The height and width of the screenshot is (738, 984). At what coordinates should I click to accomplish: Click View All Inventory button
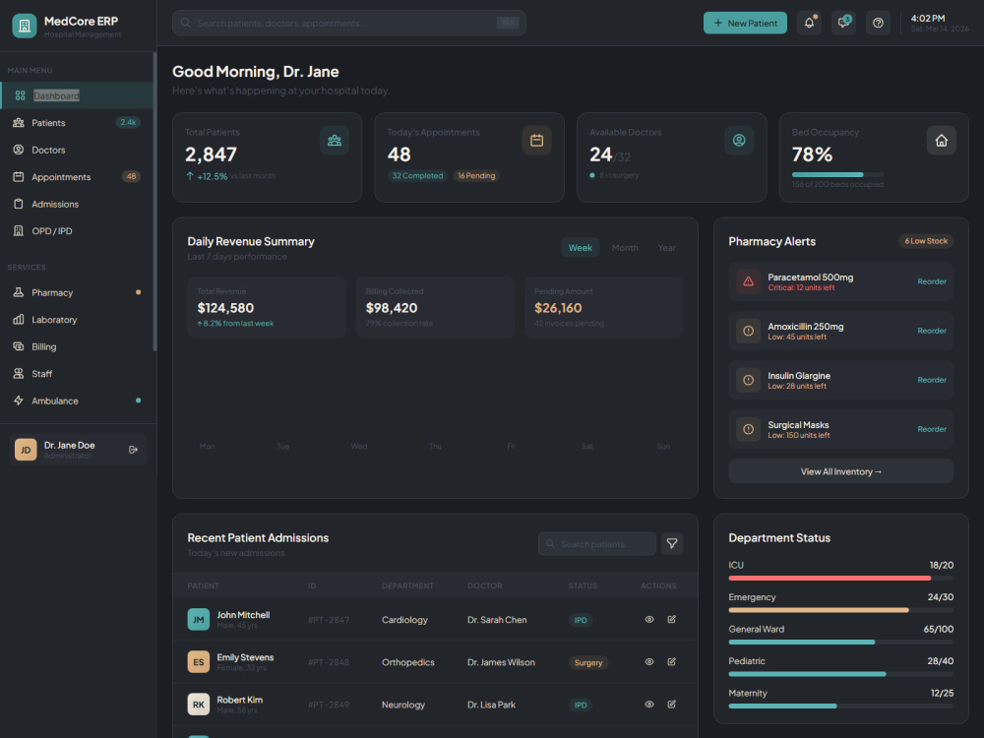tap(841, 471)
